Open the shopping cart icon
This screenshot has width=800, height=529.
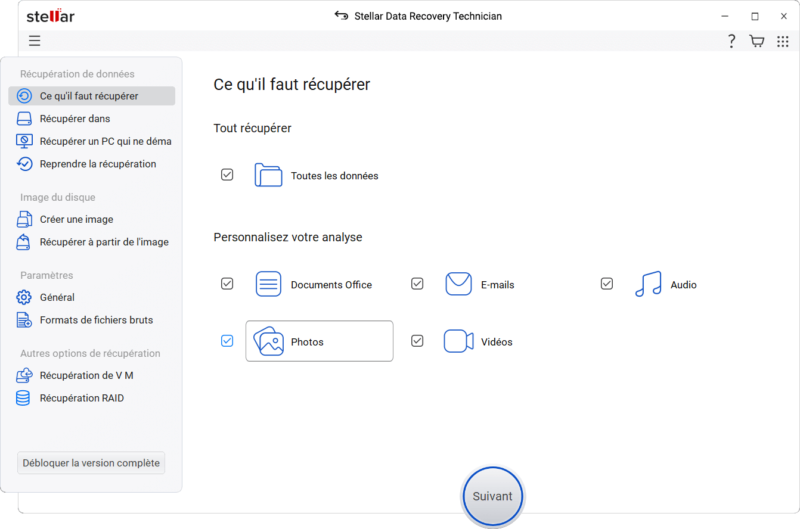tap(757, 41)
